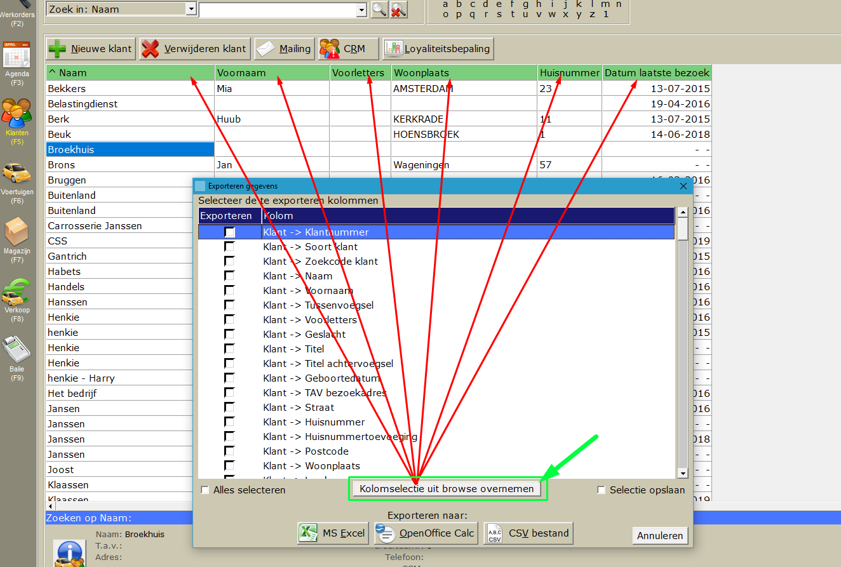Image resolution: width=841 pixels, height=567 pixels.
Task: Select the Het bedrijf customer row
Action: click(x=119, y=394)
